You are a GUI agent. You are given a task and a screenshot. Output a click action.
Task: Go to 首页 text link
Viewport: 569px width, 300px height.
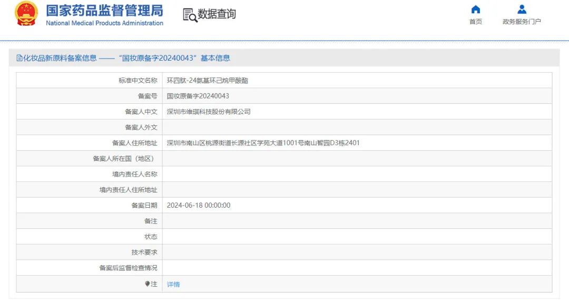tap(476, 22)
